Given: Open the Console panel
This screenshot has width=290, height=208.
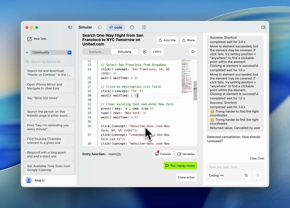Looking at the screenshot, I should 163,154.
